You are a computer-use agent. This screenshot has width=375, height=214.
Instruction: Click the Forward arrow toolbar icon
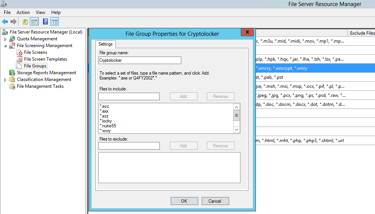coord(14,22)
